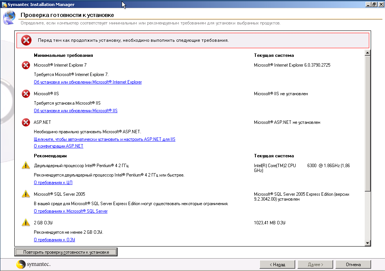Click the scrollbar up arrow in the requirements list
385x271 pixels.
coord(368,53)
